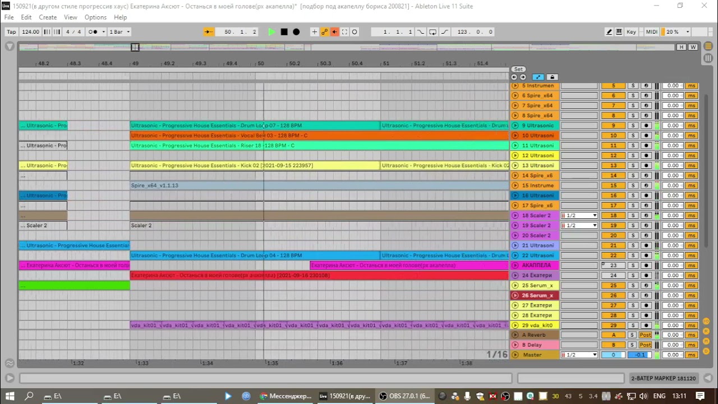Toggle Automation Arm icon
This screenshot has height=404, width=718.
coord(324,32)
